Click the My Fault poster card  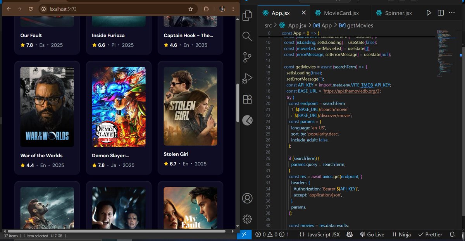190,208
